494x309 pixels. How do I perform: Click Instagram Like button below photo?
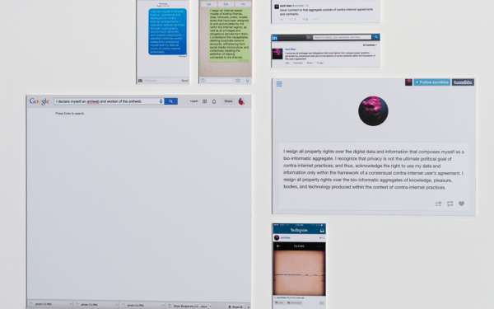280,302
